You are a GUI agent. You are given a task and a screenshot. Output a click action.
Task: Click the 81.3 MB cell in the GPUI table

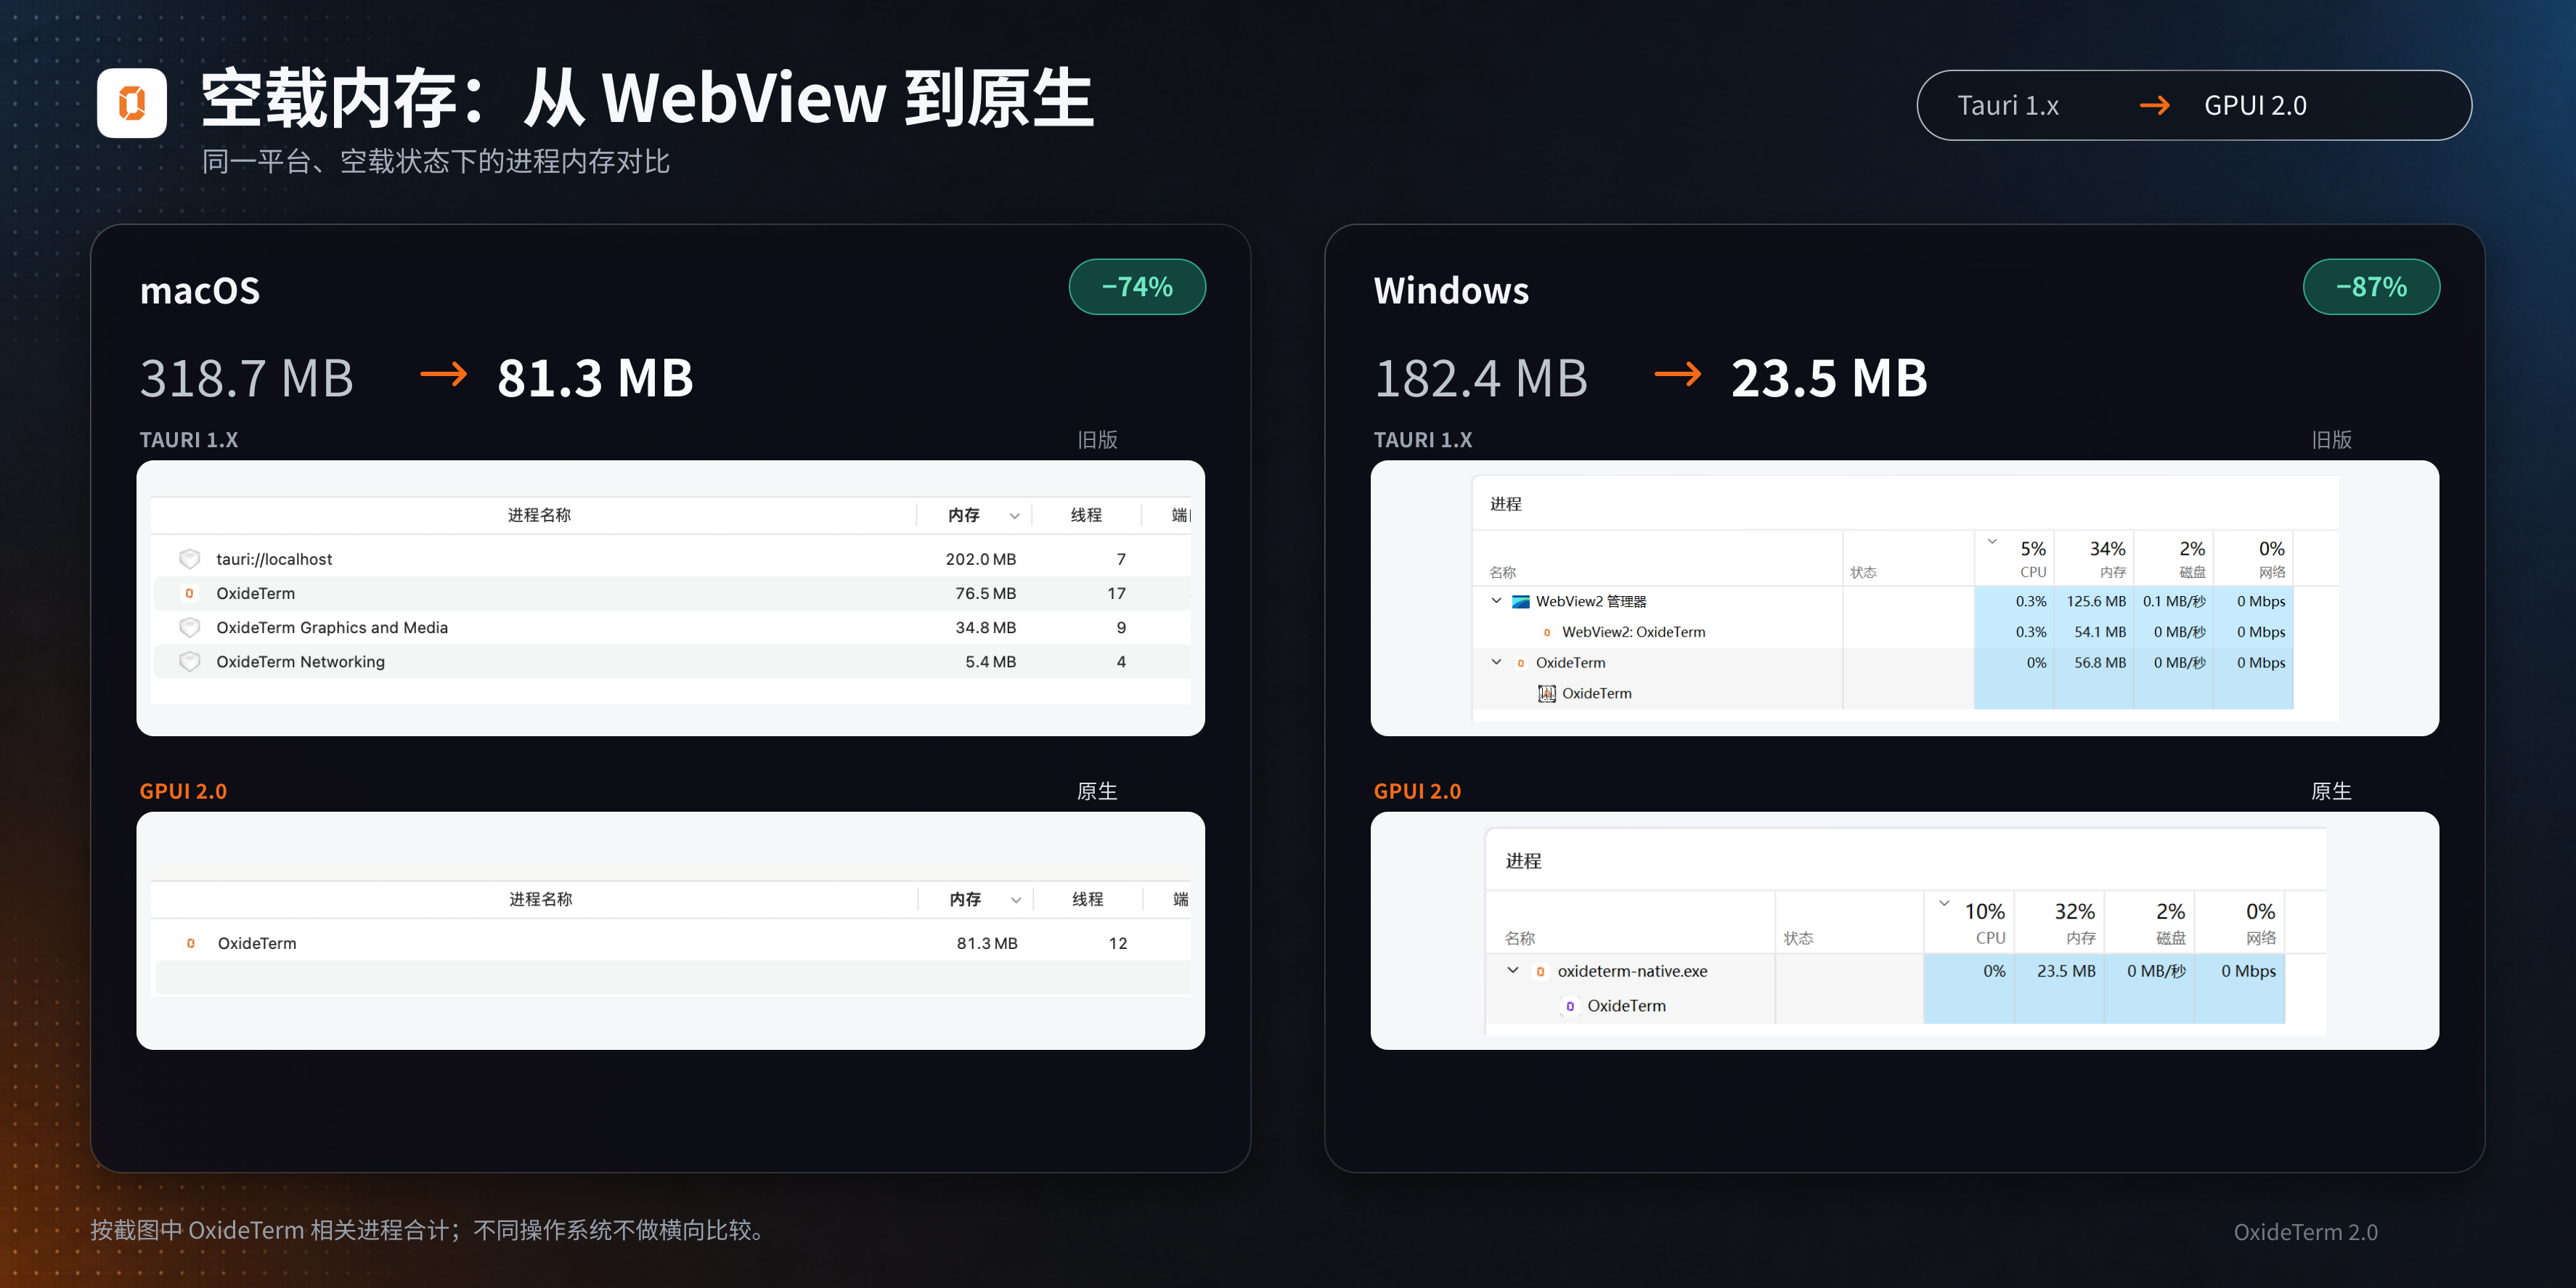pyautogui.click(x=987, y=943)
